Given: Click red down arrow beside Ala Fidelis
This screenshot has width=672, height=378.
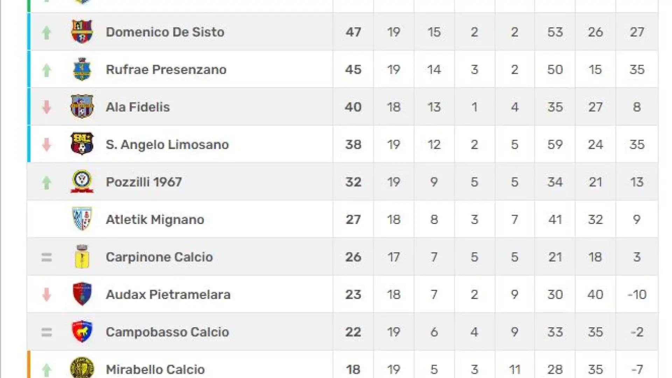Looking at the screenshot, I should click(47, 107).
